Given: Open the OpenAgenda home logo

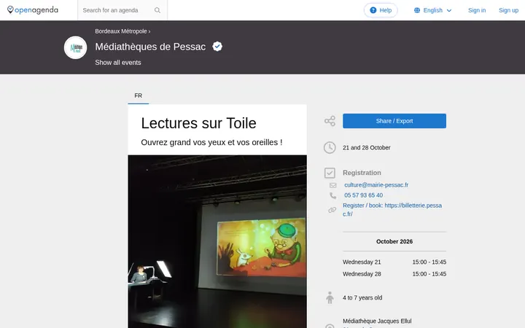Looking at the screenshot, I should pos(33,10).
